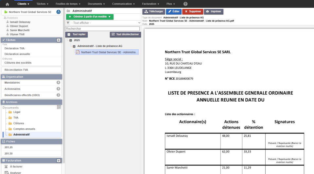Click the Fiches section header
This screenshot has width=314, height=174.
tap(32, 141)
